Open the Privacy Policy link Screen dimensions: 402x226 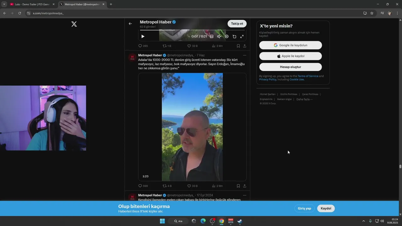click(268, 79)
